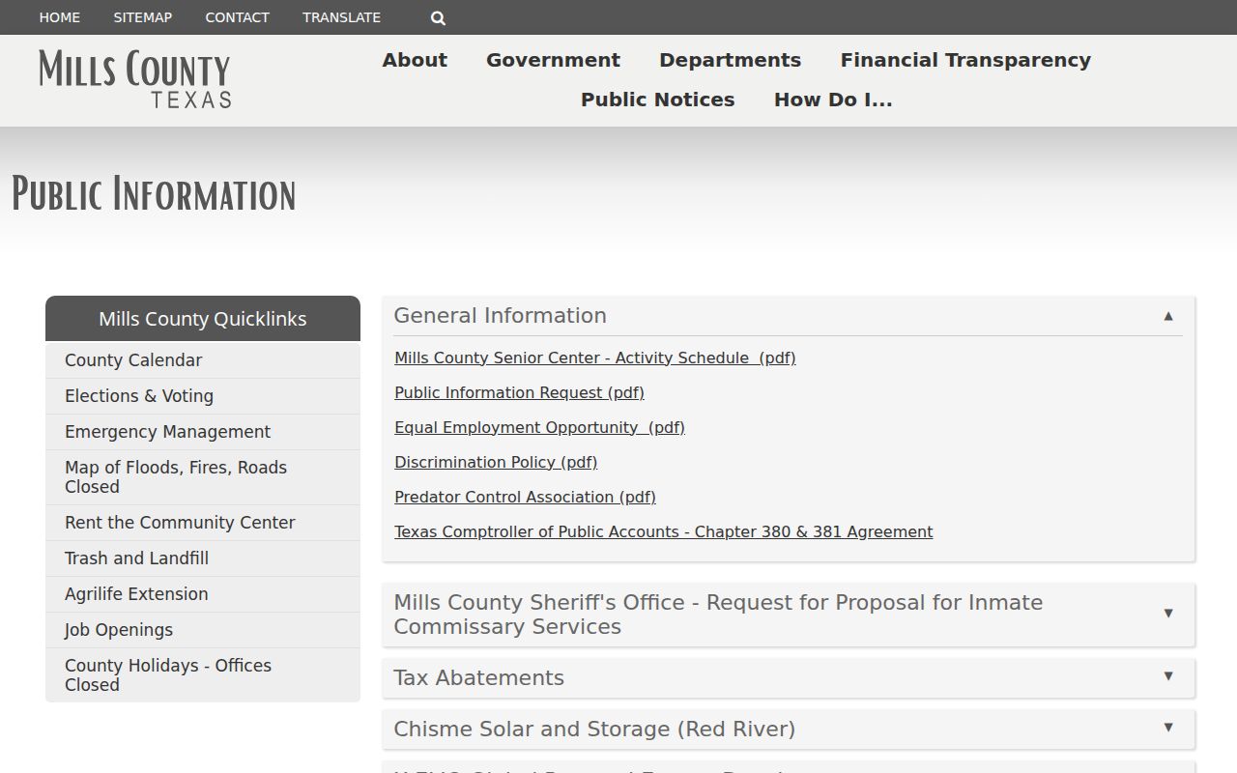Open Job Openings quicklink
Viewport: 1237px width, 773px height.
[x=203, y=630]
